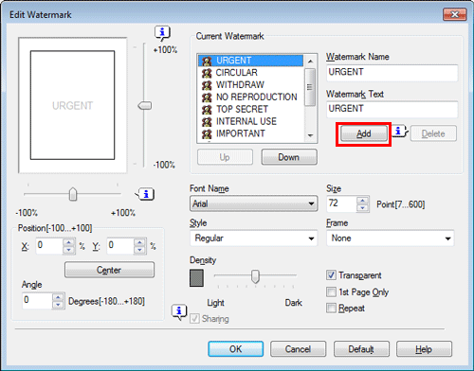The width and height of the screenshot is (474, 371).
Task: Click the watermark list scrollbar down arrow
Action: 310,136
